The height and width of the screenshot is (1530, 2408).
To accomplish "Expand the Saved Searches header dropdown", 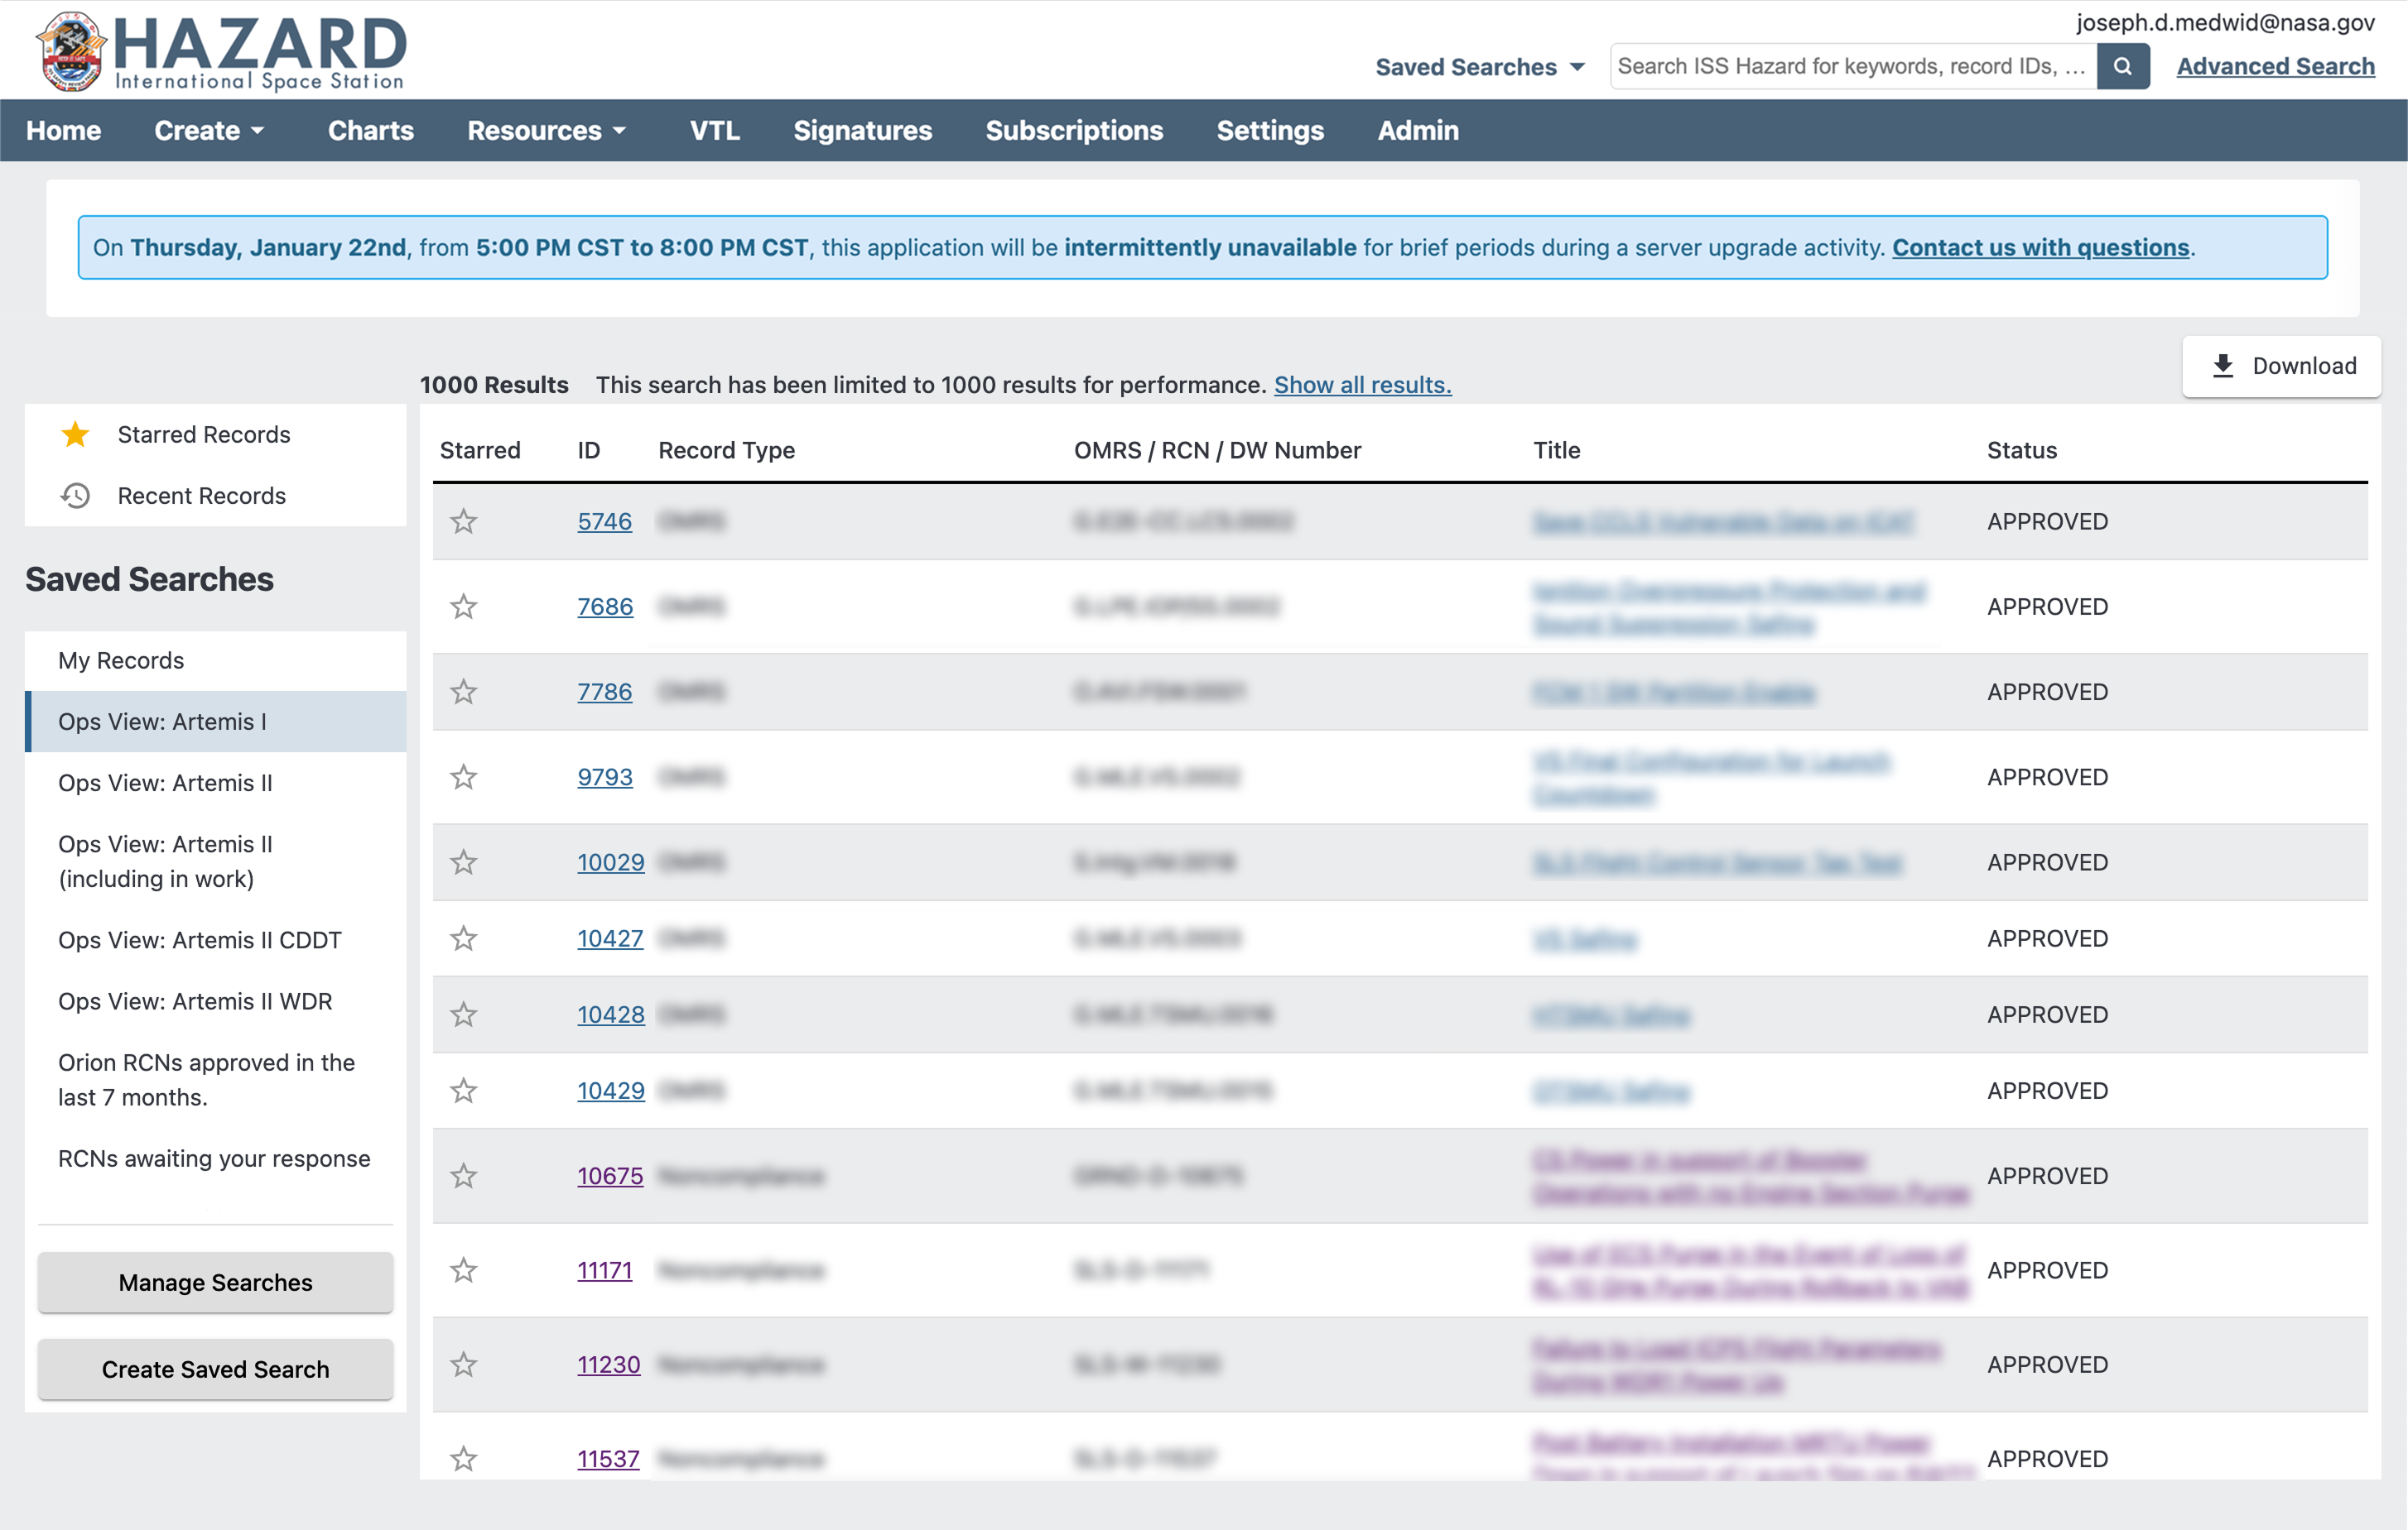I will point(1480,67).
